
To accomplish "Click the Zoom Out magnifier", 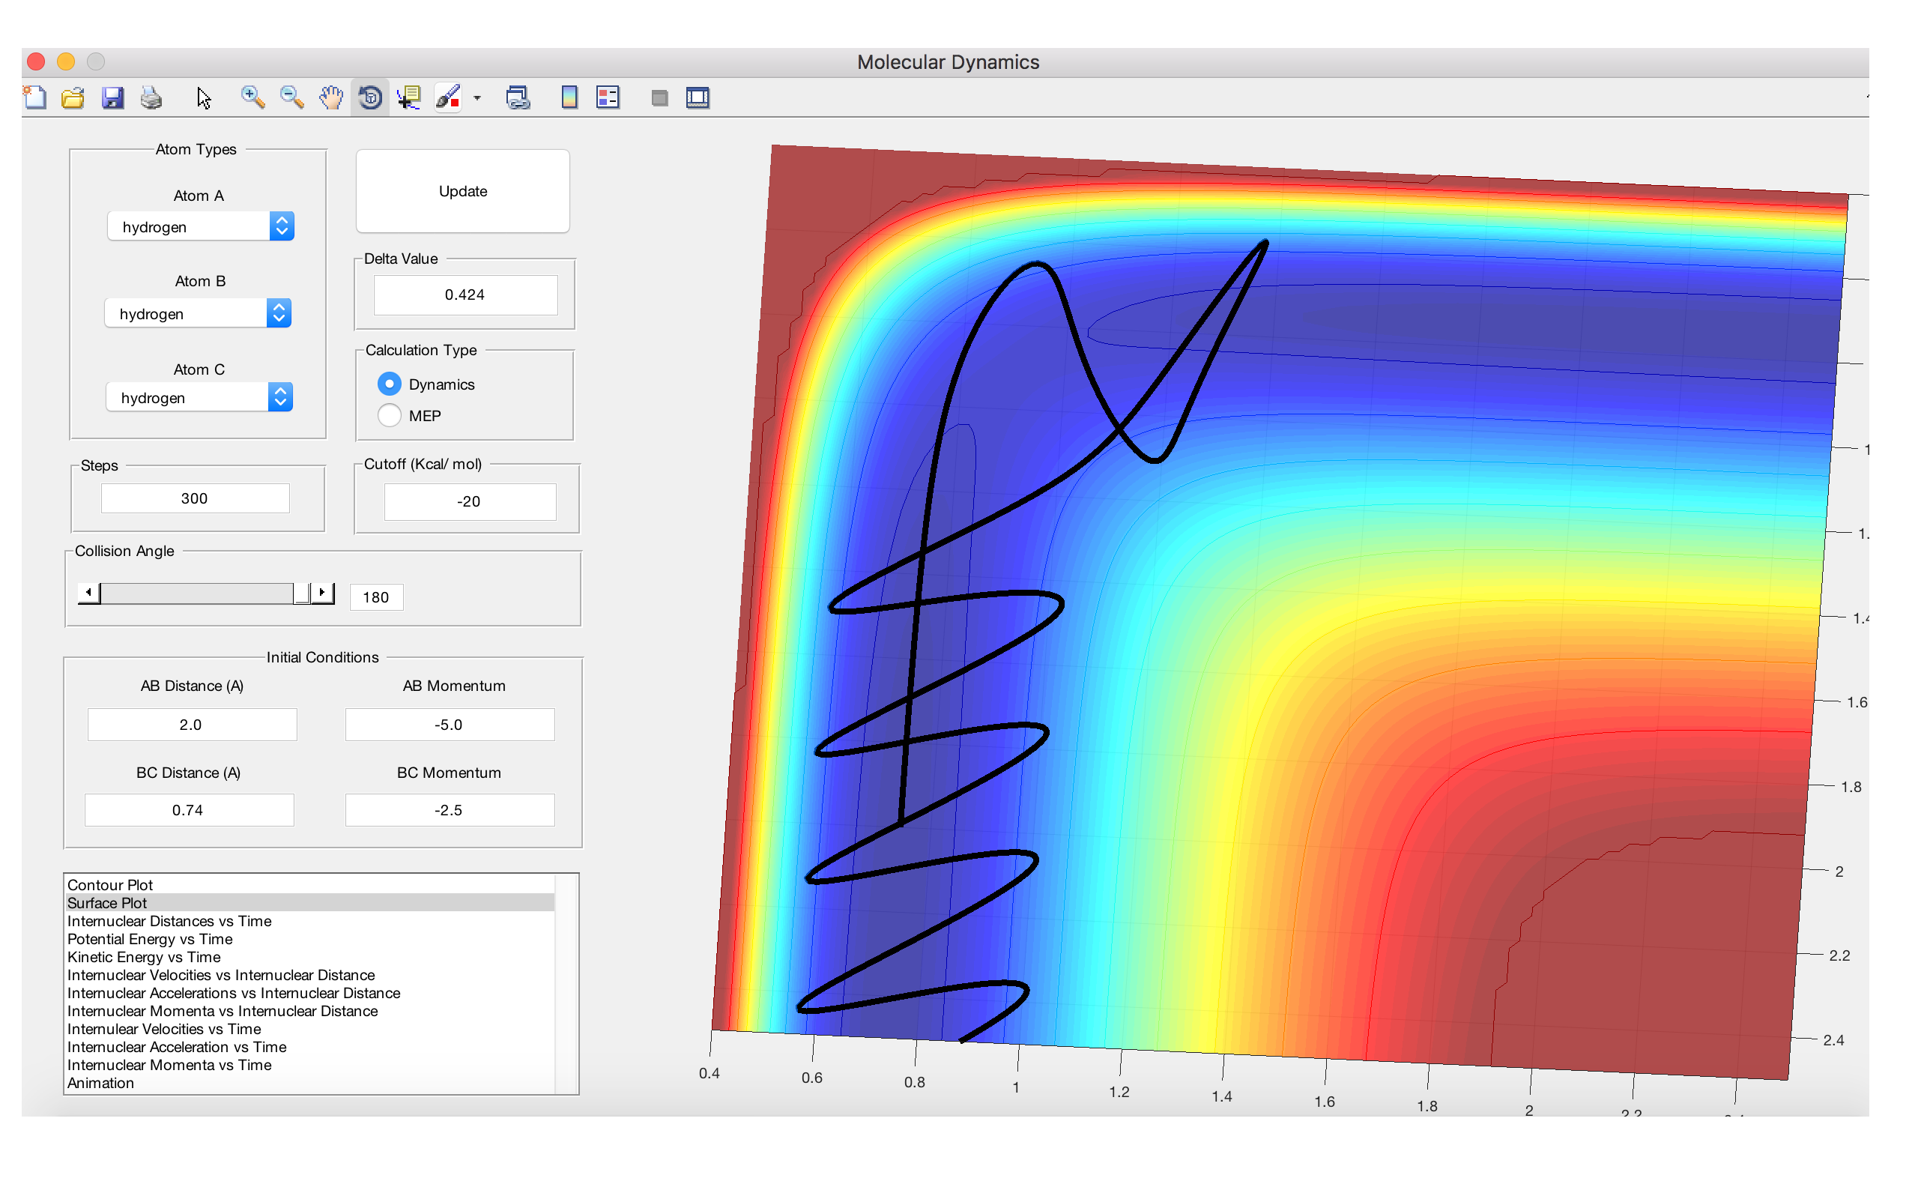I will (291, 97).
